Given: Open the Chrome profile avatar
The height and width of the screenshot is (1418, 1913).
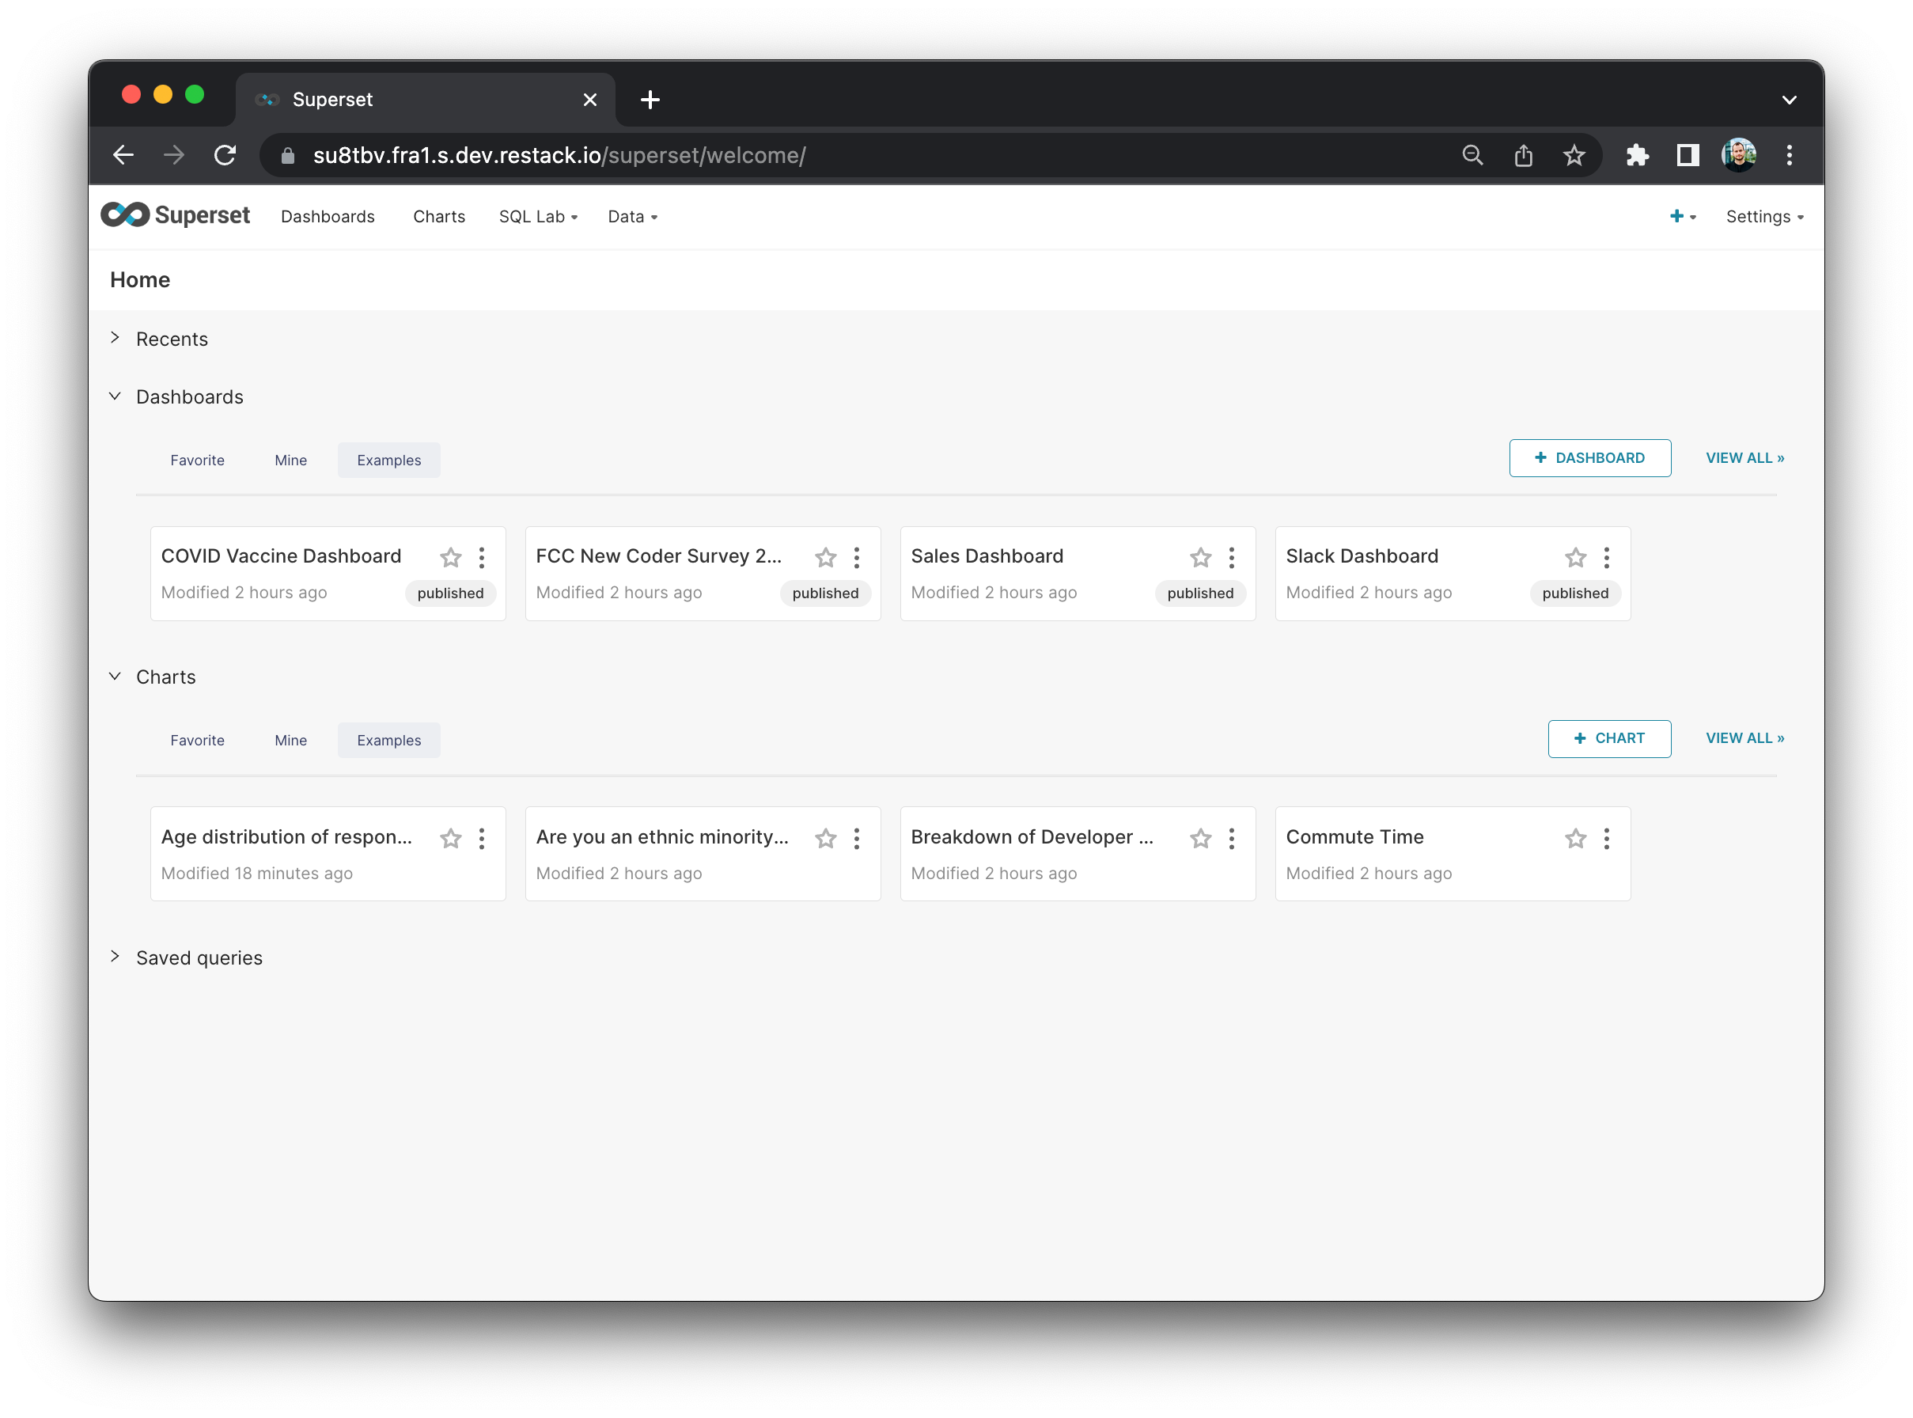Looking at the screenshot, I should [x=1738, y=155].
